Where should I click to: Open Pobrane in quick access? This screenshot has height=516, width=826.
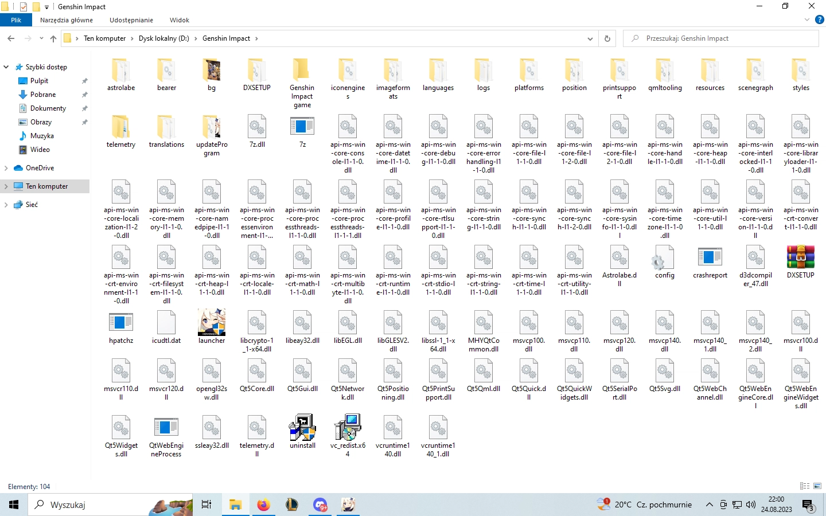pos(43,95)
